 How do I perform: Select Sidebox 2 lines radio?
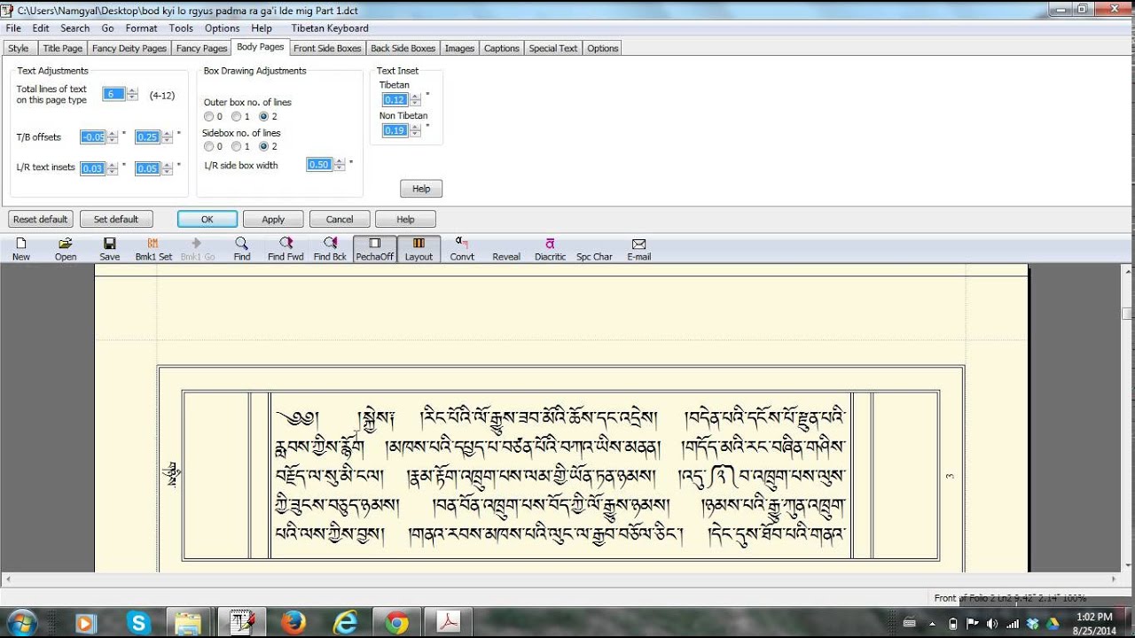(x=263, y=146)
